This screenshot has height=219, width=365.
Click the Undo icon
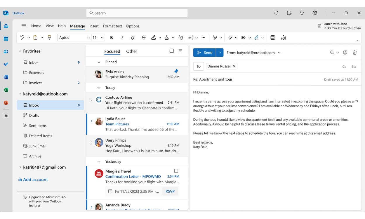point(22,38)
